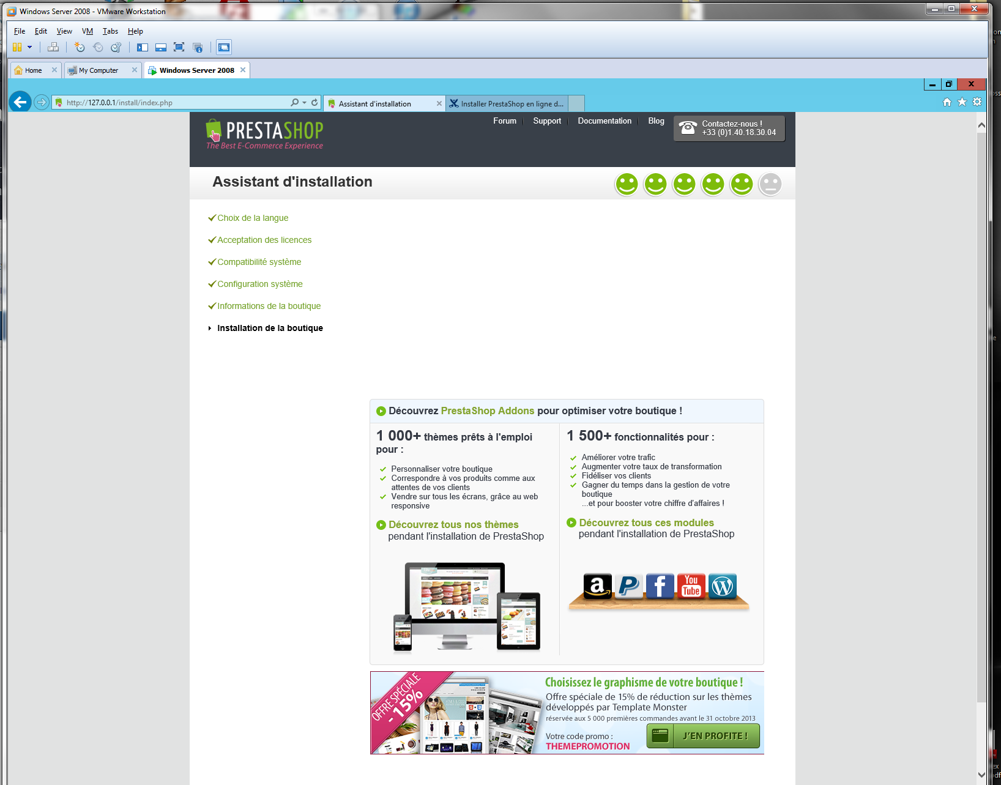The height and width of the screenshot is (785, 1001).
Task: Click the VMware suspend/pause VM icon
Action: pyautogui.click(x=17, y=47)
